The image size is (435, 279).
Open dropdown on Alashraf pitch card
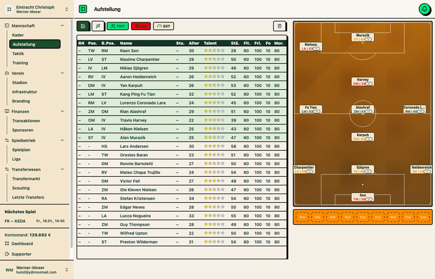[x=369, y=111]
